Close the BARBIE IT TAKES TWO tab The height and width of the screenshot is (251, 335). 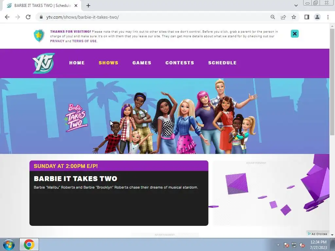pyautogui.click(x=76, y=6)
